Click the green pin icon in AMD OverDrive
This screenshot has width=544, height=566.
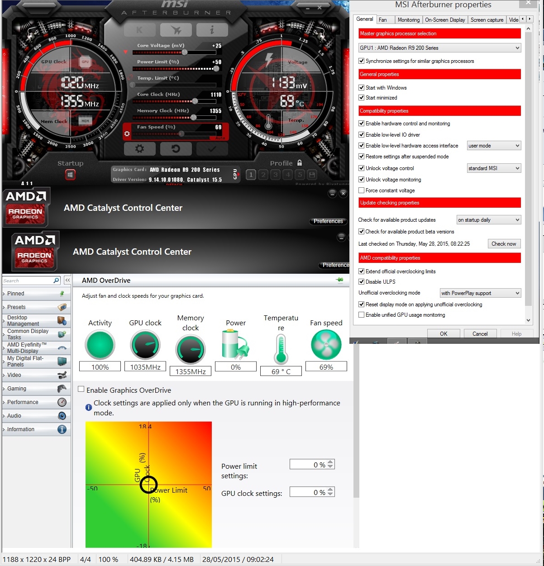pyautogui.click(x=339, y=280)
